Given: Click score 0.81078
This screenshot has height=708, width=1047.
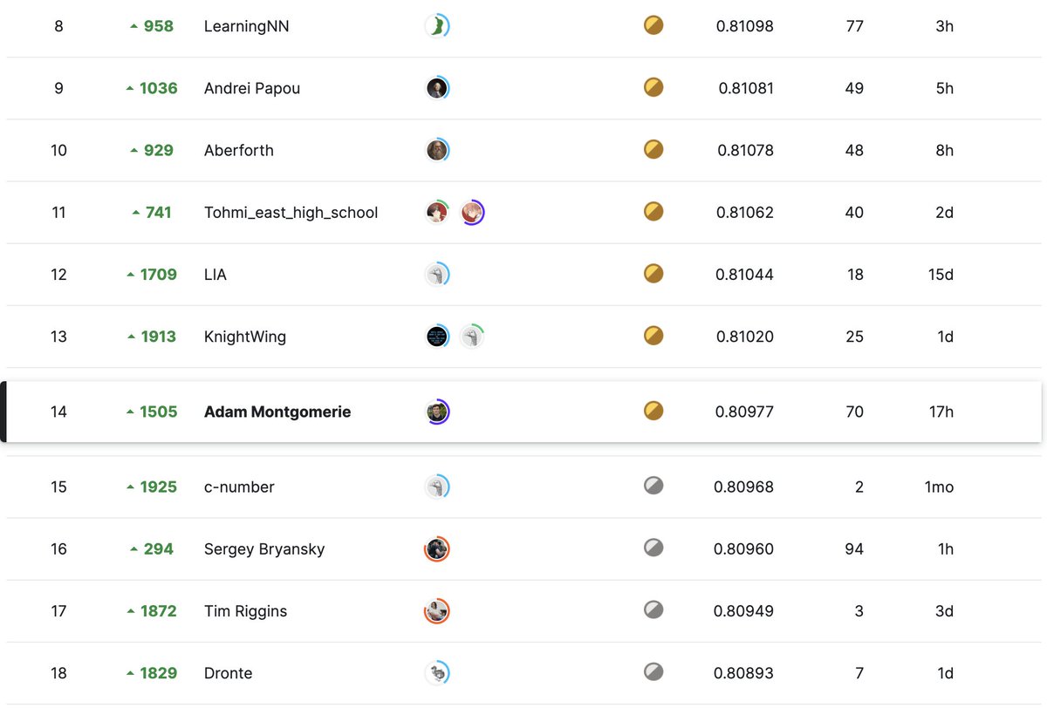Looking at the screenshot, I should click(746, 150).
